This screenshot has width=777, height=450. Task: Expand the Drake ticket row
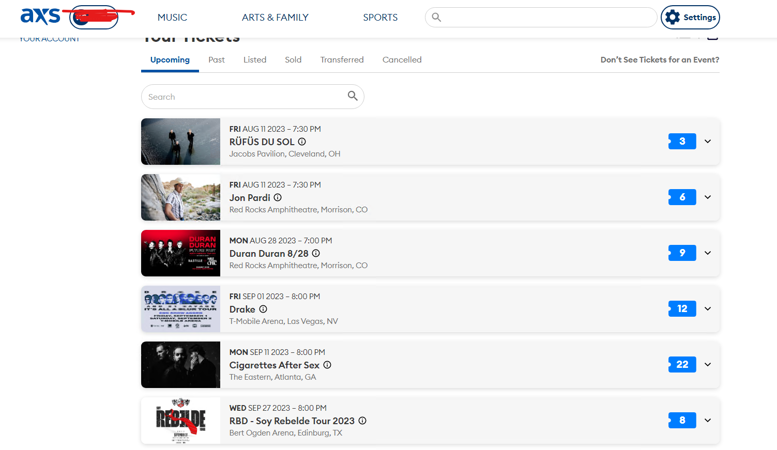(x=708, y=308)
